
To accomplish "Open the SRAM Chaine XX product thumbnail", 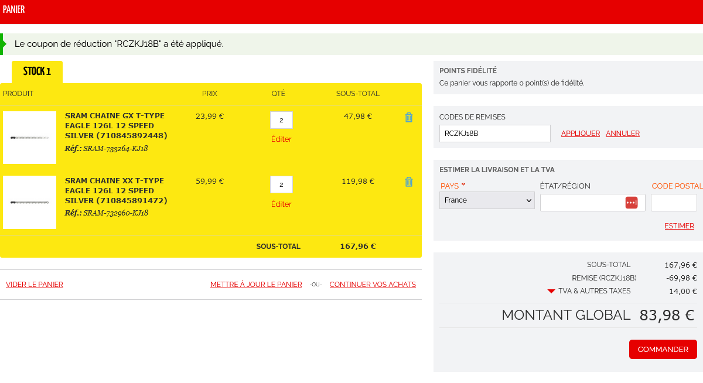I will tap(29, 202).
